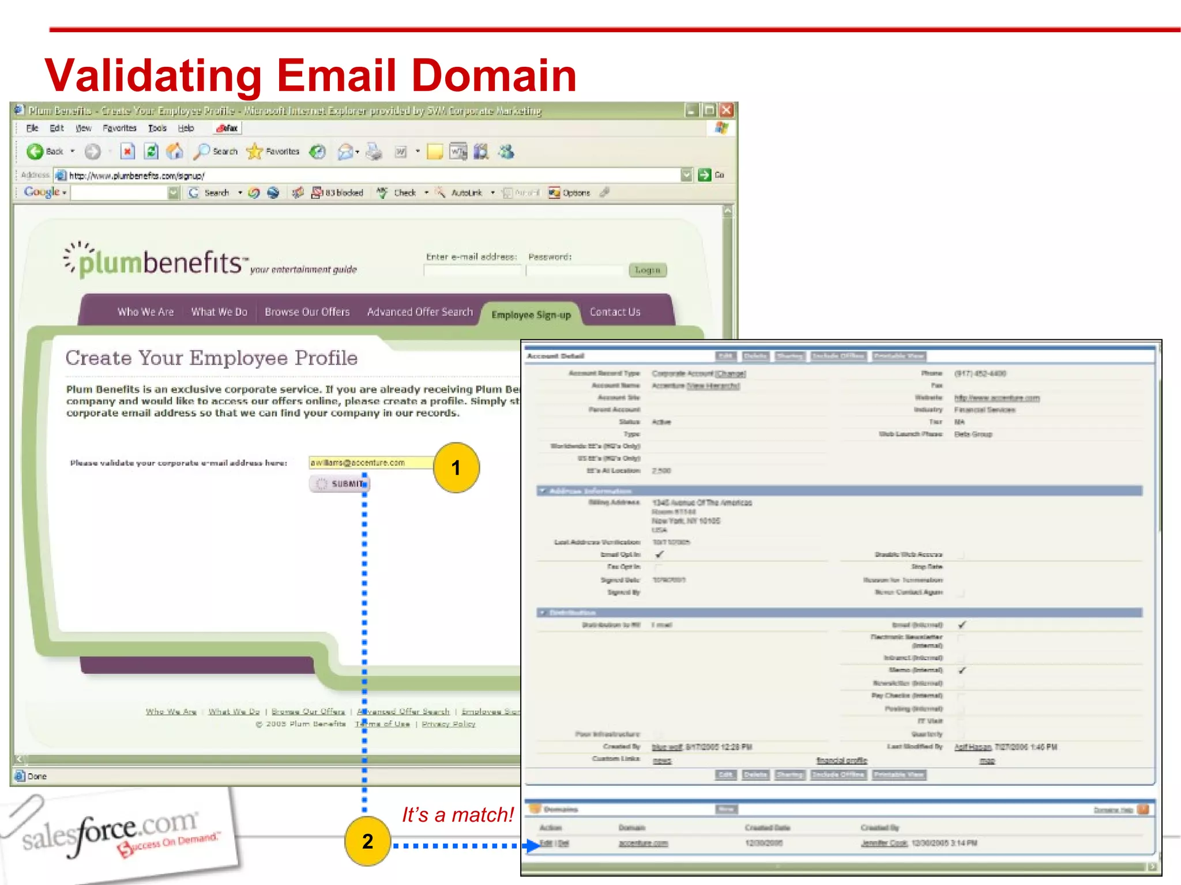The width and height of the screenshot is (1181, 885).
Task: Click the orange Domains Help icon
Action: tap(1143, 810)
